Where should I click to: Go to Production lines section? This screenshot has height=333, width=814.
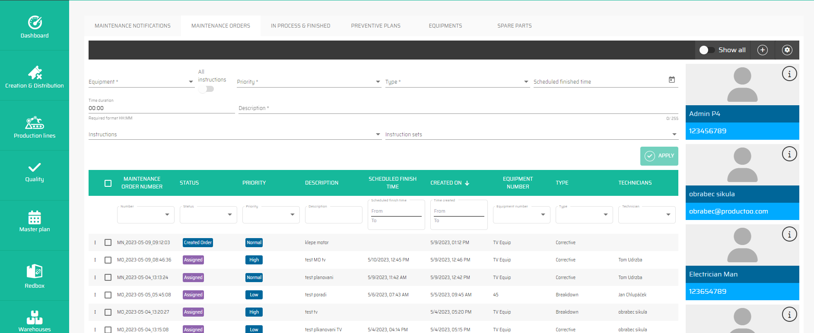[x=35, y=127]
